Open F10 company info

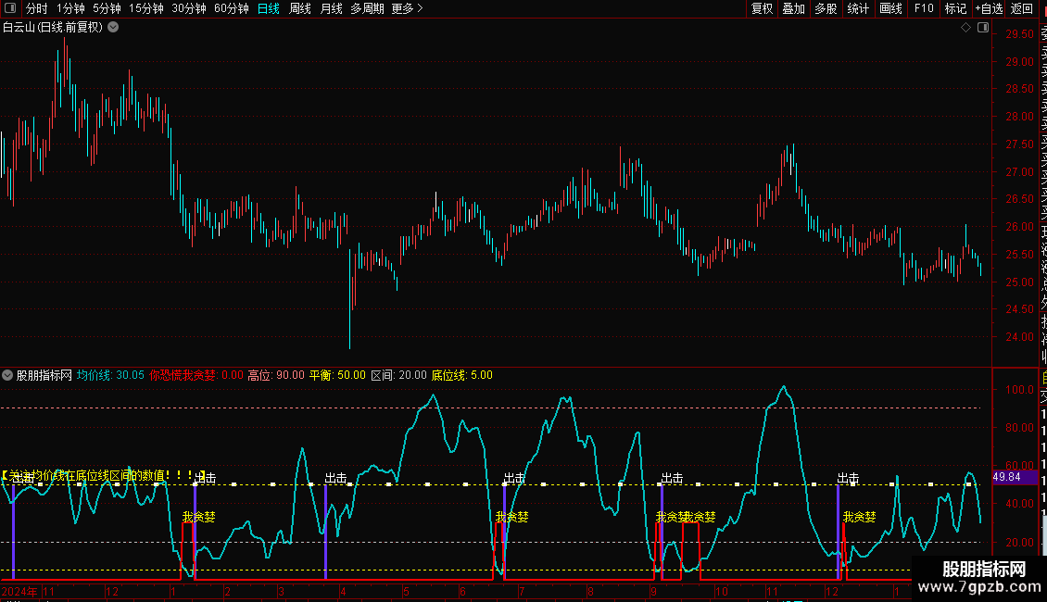pos(924,8)
